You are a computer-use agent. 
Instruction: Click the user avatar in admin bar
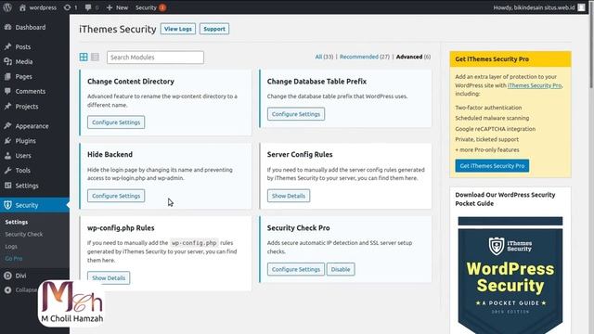pos(582,7)
